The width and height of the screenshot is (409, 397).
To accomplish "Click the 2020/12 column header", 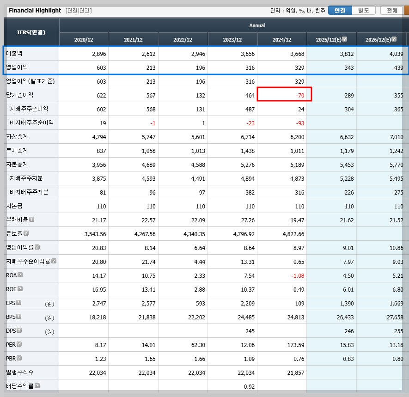I will click(84, 40).
